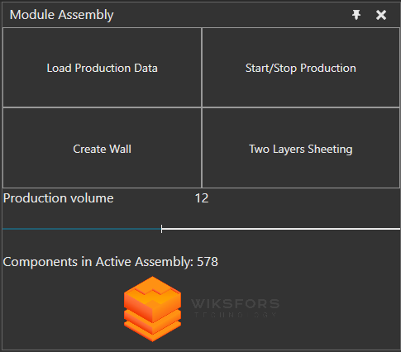Viewport: 401px width, 352px height.
Task: Click the 578 component count
Action: click(x=208, y=262)
